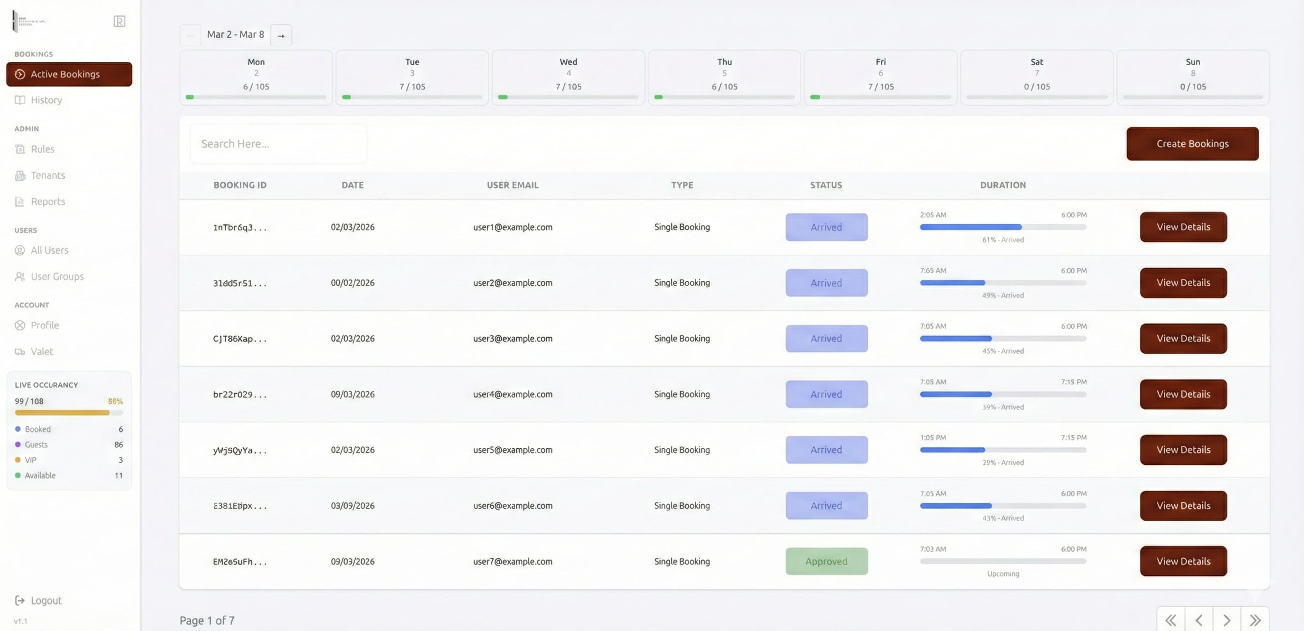Go to next week arrow

[x=281, y=35]
